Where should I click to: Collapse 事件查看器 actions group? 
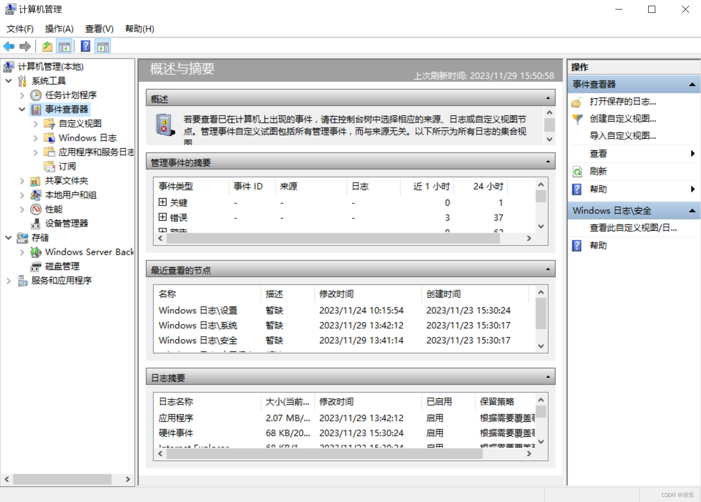tap(692, 85)
